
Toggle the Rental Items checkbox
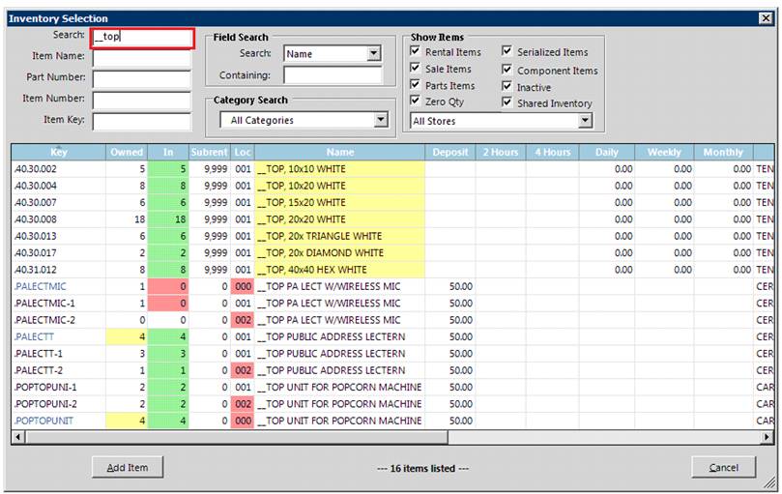click(416, 52)
